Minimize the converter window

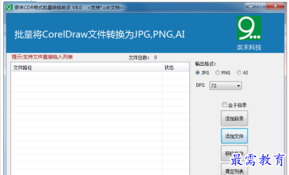click(x=251, y=6)
